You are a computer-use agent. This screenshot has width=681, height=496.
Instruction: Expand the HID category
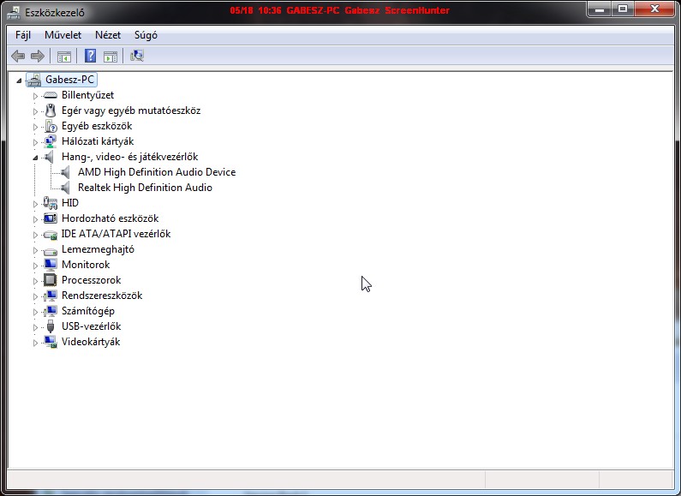(35, 204)
